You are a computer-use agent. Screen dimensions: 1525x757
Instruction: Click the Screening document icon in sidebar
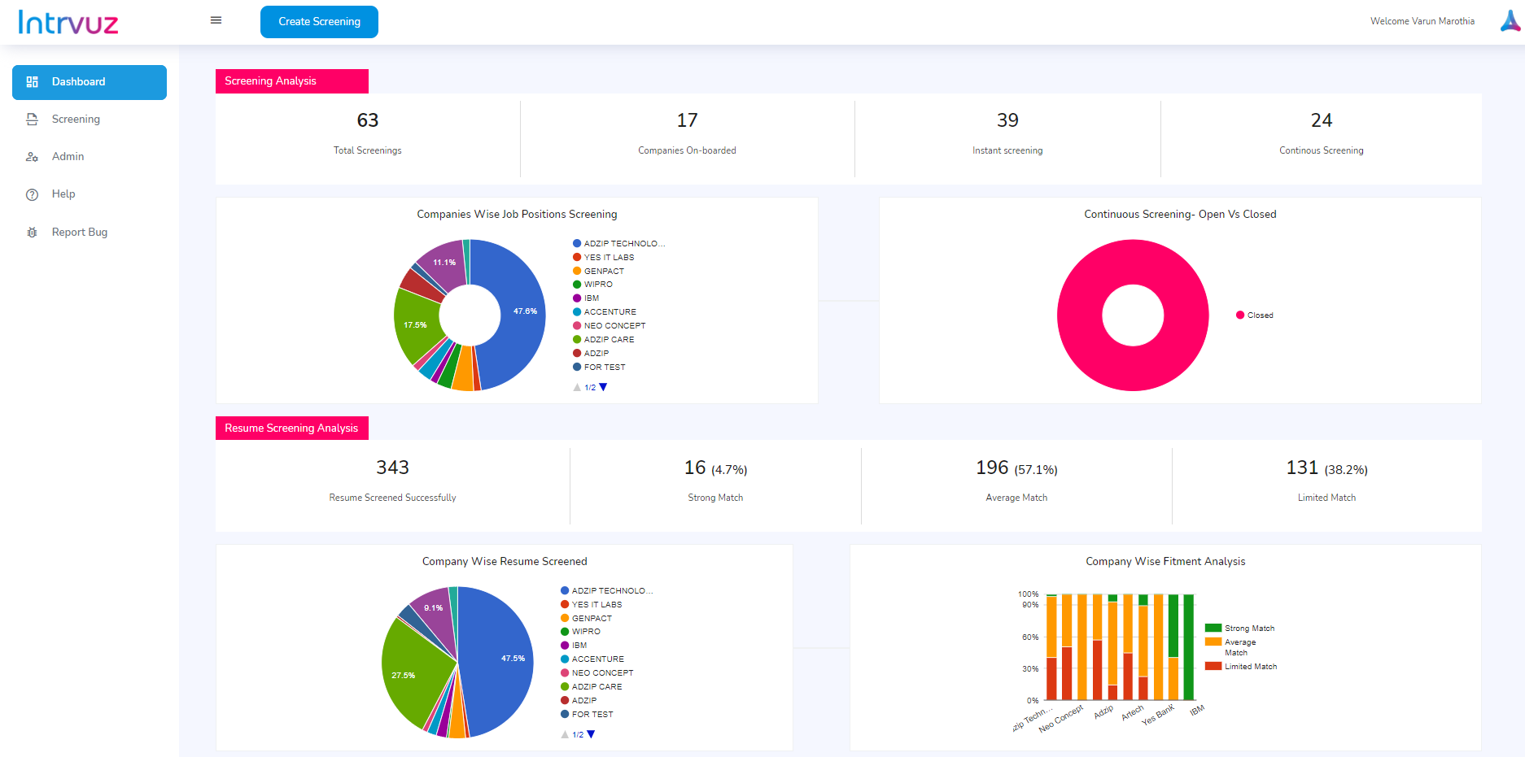click(x=33, y=120)
